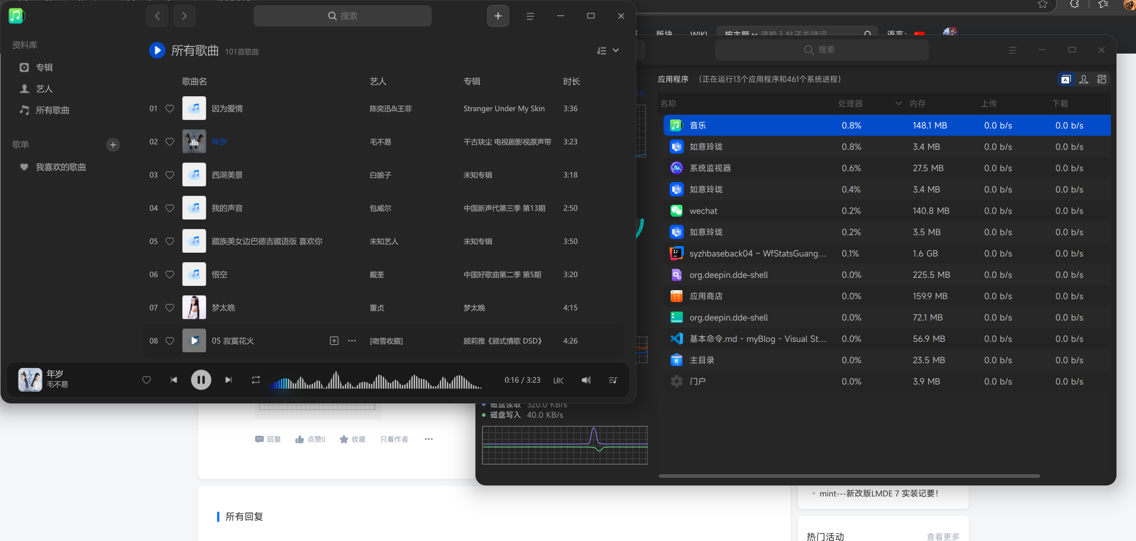Like the current song in player bar

(146, 380)
